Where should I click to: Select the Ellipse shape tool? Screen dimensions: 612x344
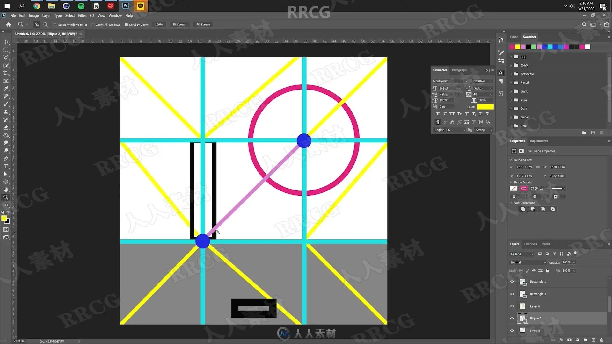point(6,182)
